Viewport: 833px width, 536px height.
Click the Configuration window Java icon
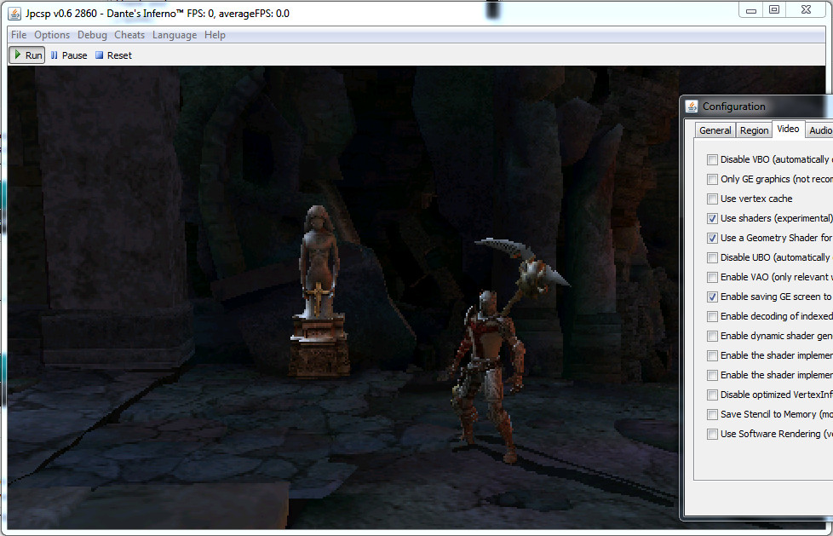[x=692, y=107]
